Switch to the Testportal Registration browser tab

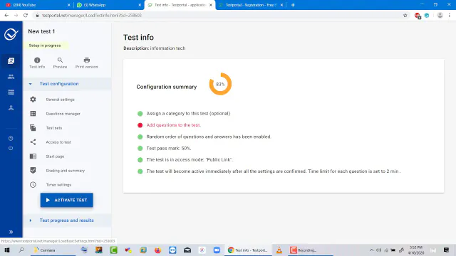250,5
